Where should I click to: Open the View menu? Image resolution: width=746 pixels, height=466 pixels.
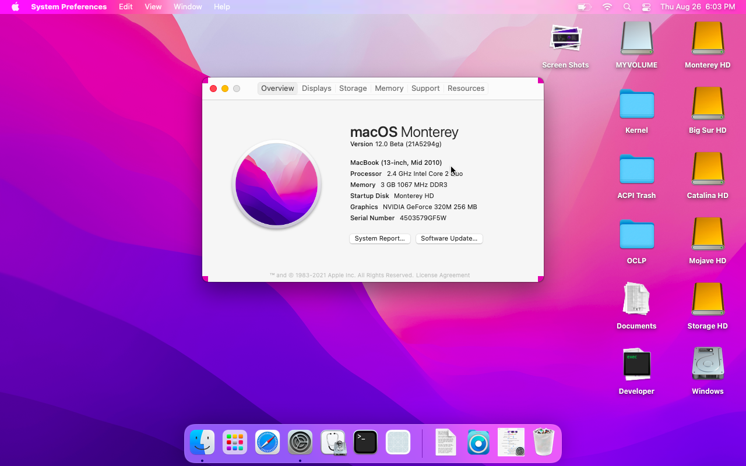click(153, 7)
